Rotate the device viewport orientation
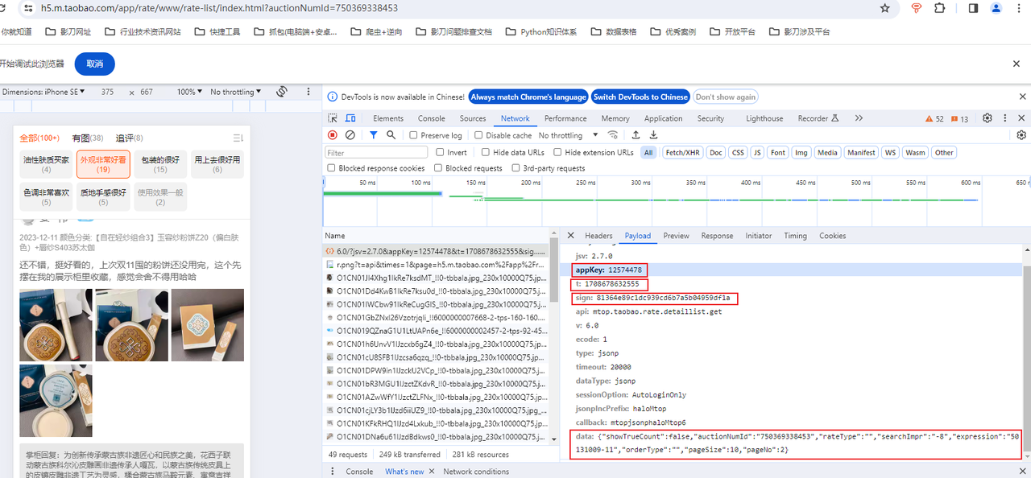 282,92
